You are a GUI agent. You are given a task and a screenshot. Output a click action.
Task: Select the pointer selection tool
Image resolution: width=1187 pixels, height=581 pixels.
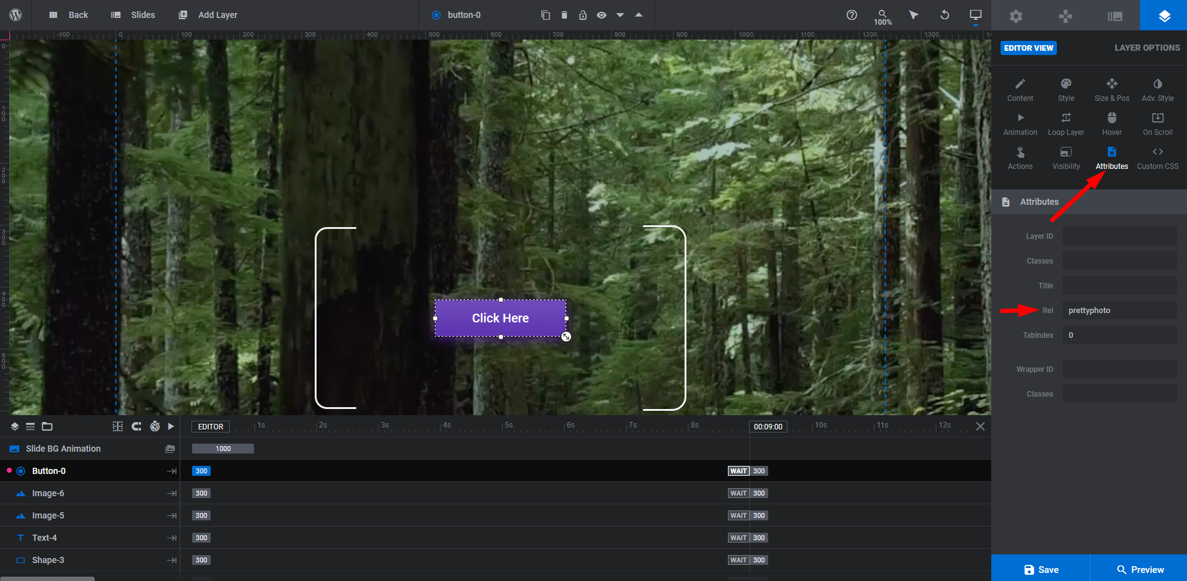point(914,15)
